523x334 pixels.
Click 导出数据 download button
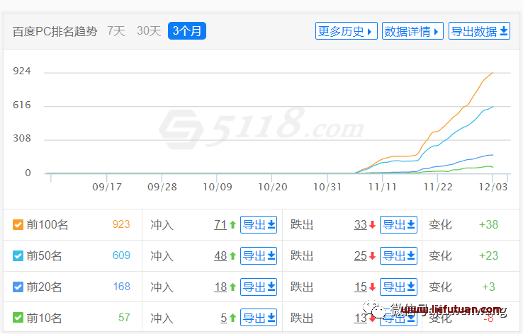click(x=479, y=31)
